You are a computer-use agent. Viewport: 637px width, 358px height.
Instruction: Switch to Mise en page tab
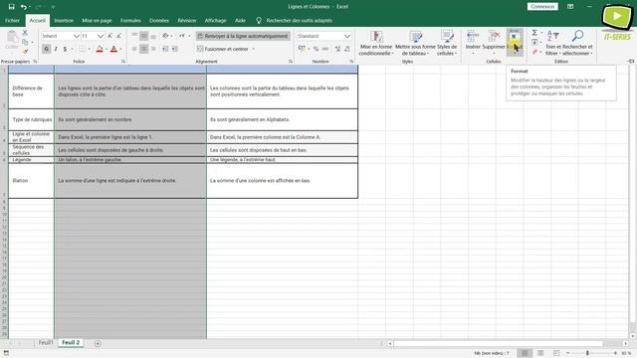(x=97, y=20)
